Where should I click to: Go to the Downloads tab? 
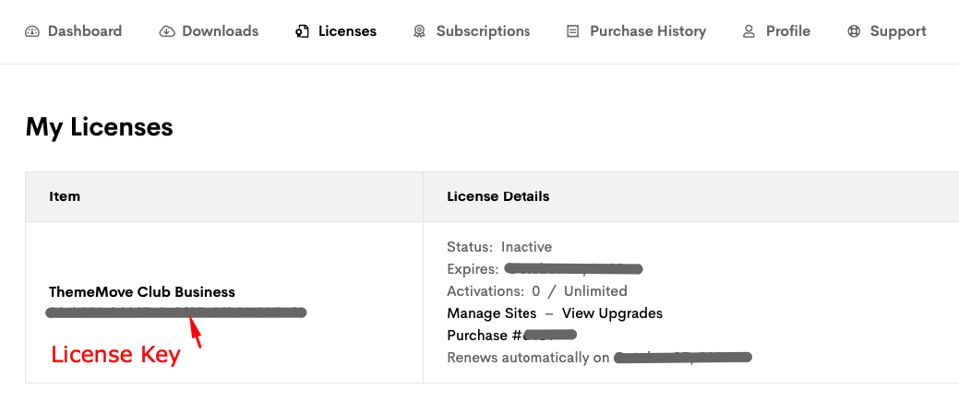pos(210,31)
